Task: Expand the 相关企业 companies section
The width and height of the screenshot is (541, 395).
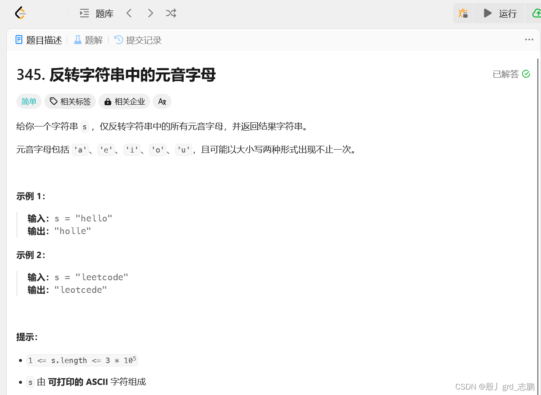Action: [124, 101]
